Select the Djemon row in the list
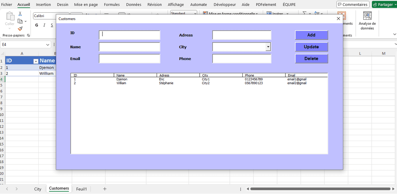 pyautogui.click(x=199, y=79)
